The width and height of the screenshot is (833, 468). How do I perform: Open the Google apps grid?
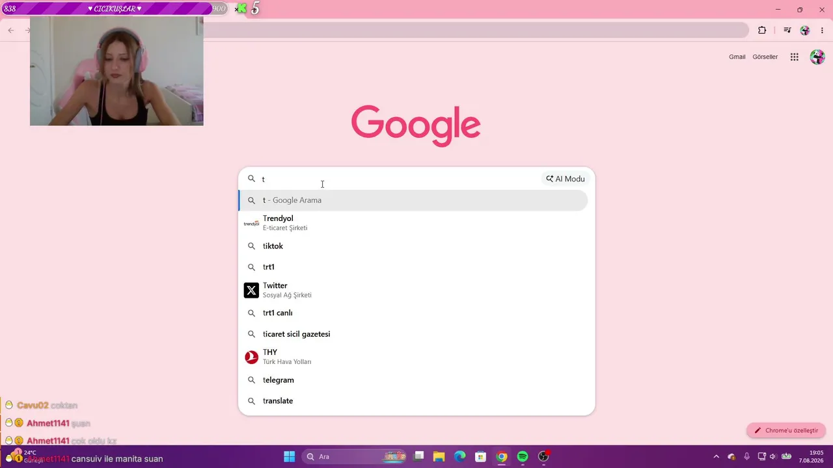coord(795,57)
